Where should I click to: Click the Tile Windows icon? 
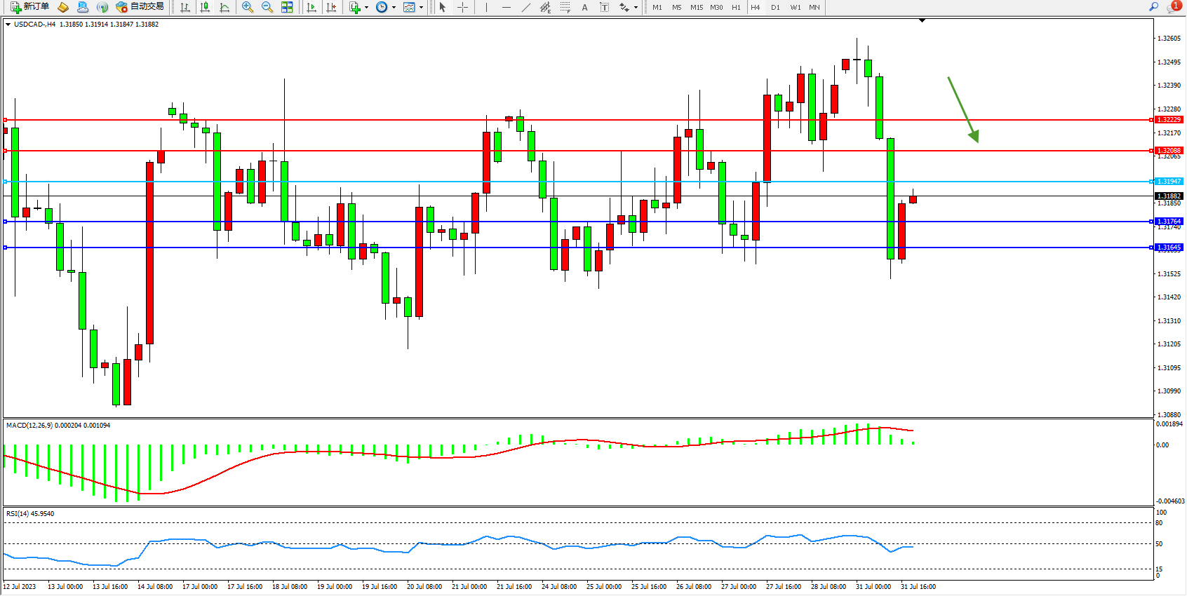tap(287, 7)
